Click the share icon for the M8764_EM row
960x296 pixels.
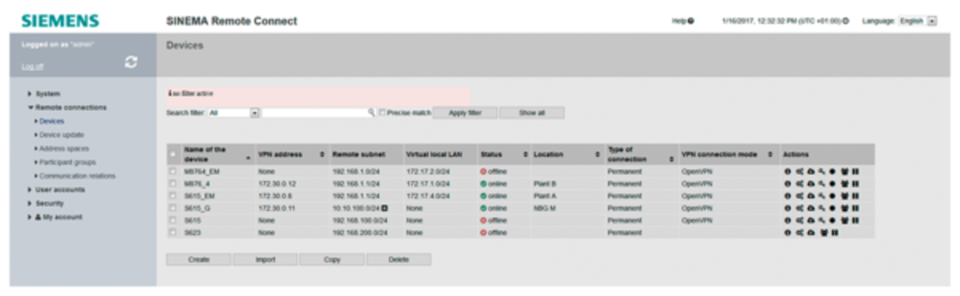click(x=799, y=172)
